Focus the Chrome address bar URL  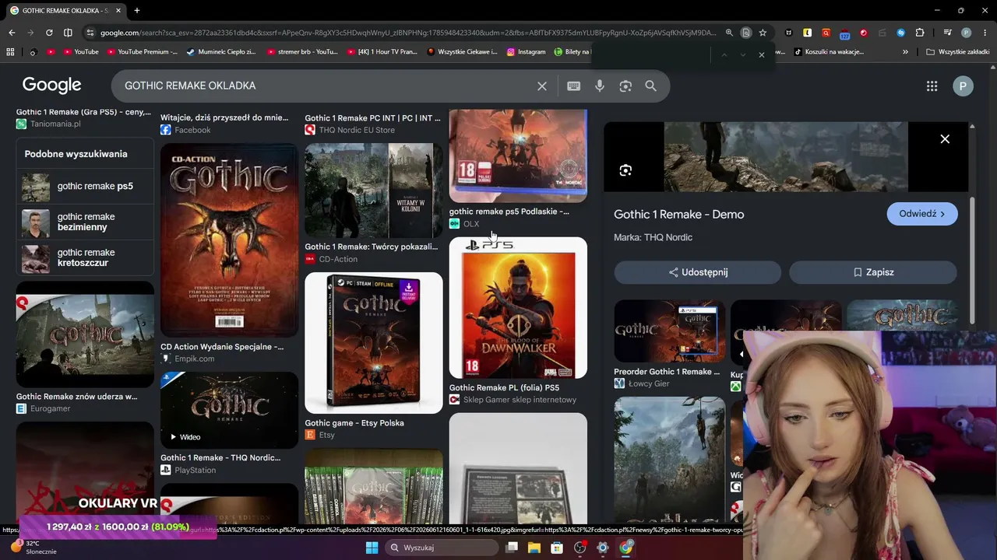[x=408, y=33]
